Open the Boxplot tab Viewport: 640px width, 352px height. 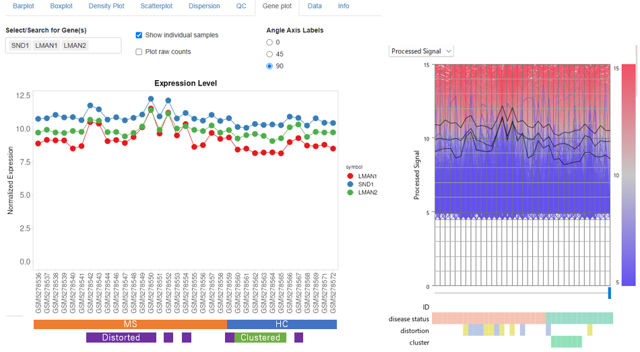click(x=61, y=6)
